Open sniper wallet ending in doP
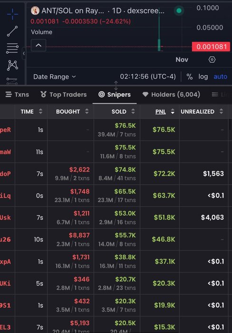232x333 pixels. point(5,174)
